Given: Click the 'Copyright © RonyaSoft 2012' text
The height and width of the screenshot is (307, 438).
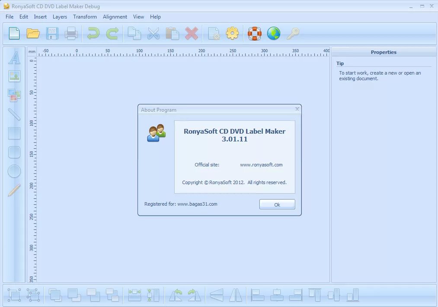Looking at the screenshot, I should [x=213, y=182].
